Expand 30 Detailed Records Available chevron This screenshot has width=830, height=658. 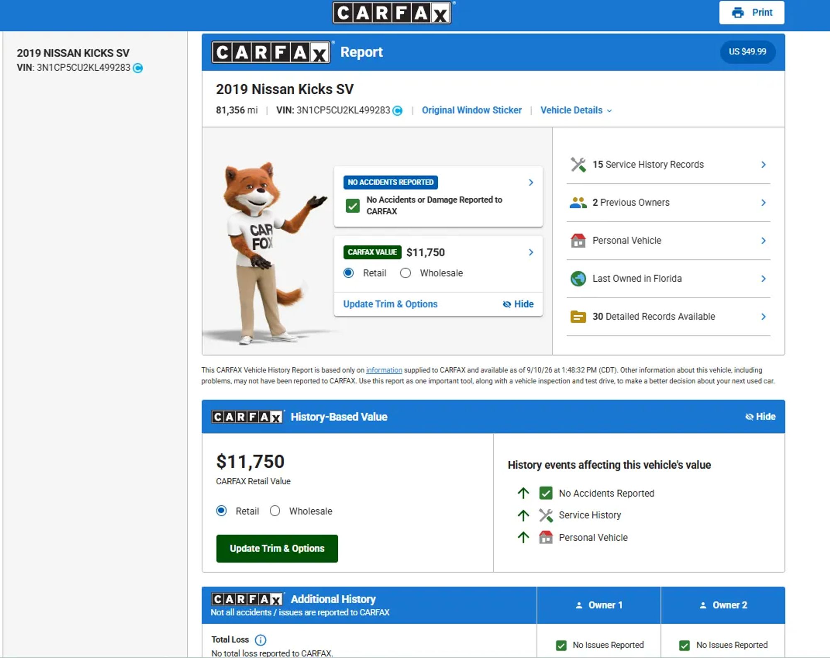[763, 317]
